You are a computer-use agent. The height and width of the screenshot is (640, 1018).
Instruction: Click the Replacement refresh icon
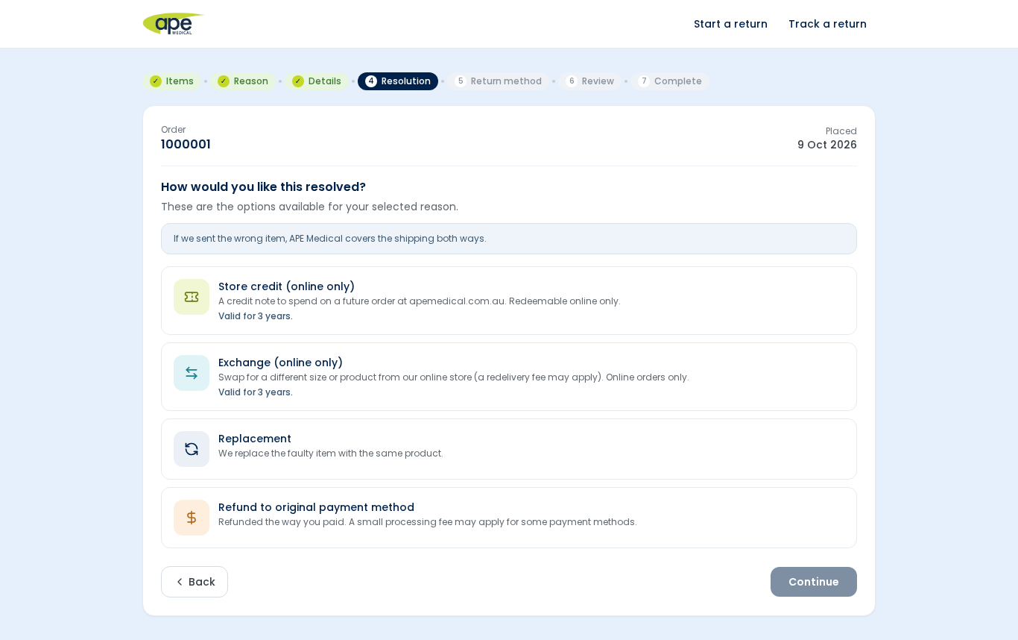(192, 449)
